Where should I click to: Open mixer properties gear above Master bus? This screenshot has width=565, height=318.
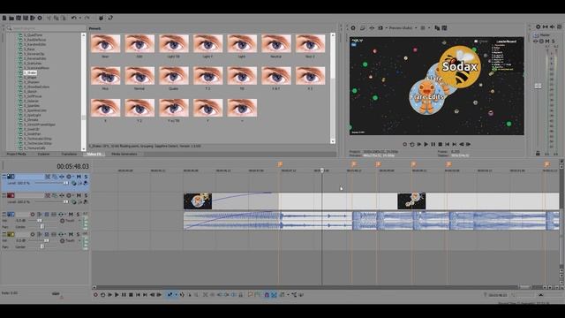[538, 26]
